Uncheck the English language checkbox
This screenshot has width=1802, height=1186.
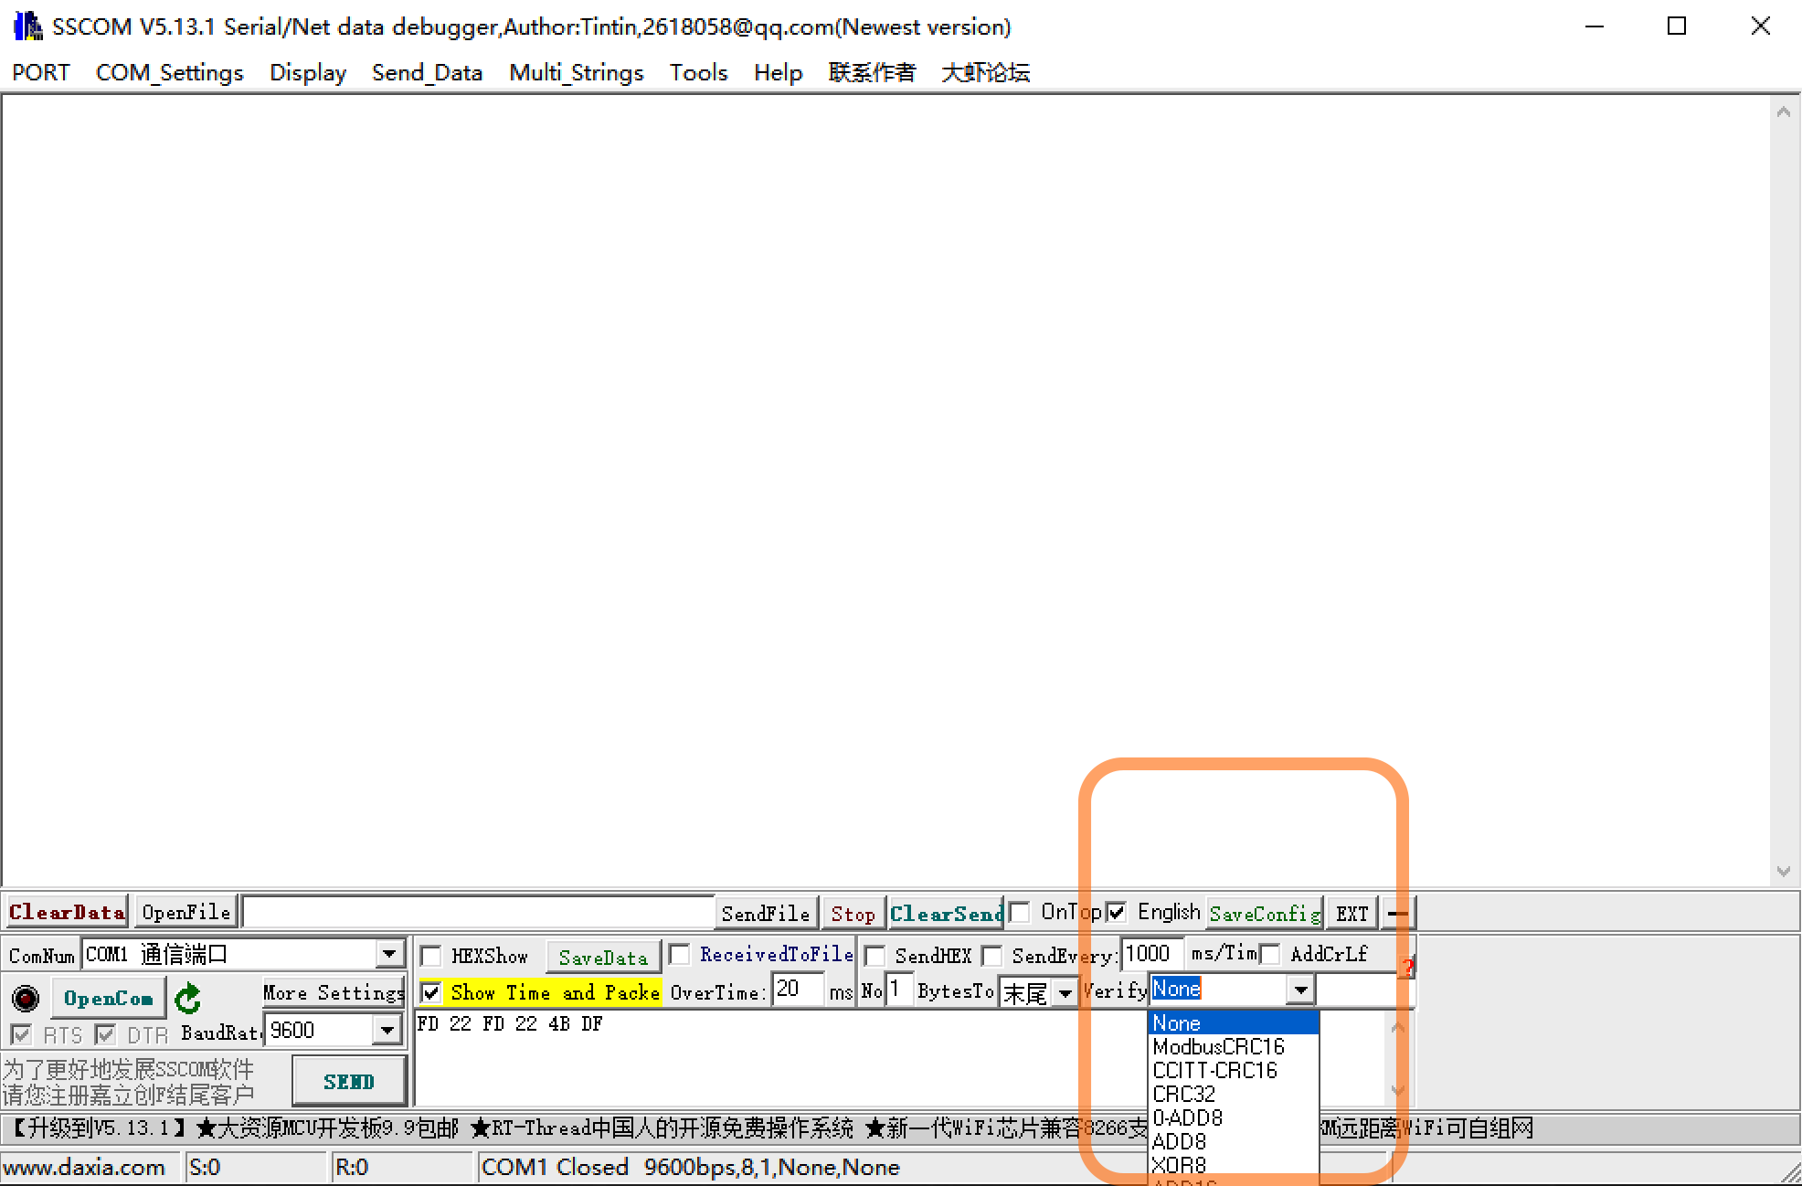click(x=1116, y=912)
